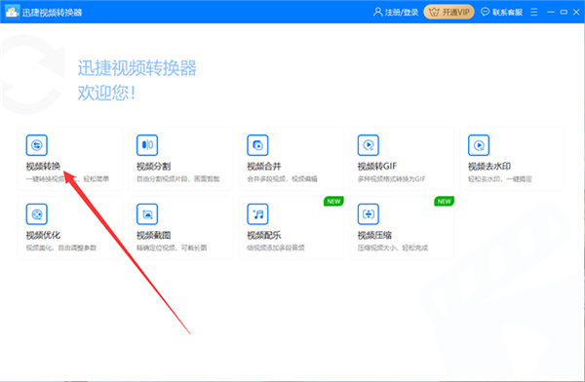Viewport: 585px width, 382px height.
Task: Click the 视频转GIF card title text
Action: (x=376, y=166)
